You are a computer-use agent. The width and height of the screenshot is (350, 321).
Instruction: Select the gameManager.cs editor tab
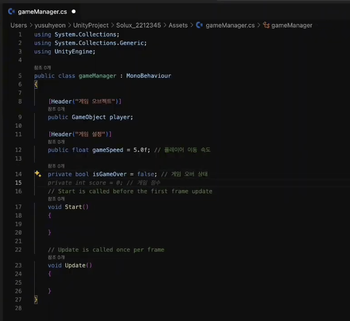point(42,12)
